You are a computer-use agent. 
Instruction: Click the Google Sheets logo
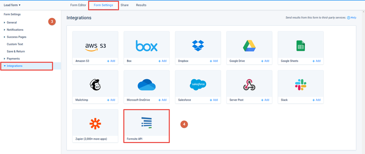point(300,46)
